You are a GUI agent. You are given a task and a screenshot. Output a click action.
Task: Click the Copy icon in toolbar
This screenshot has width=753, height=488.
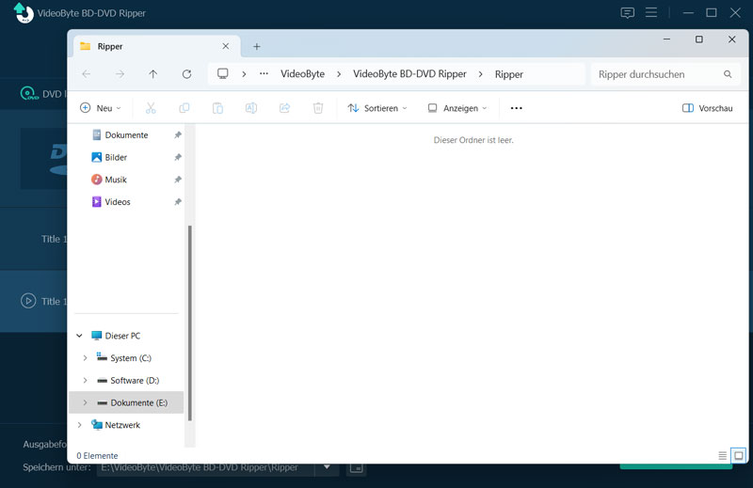pyautogui.click(x=184, y=108)
